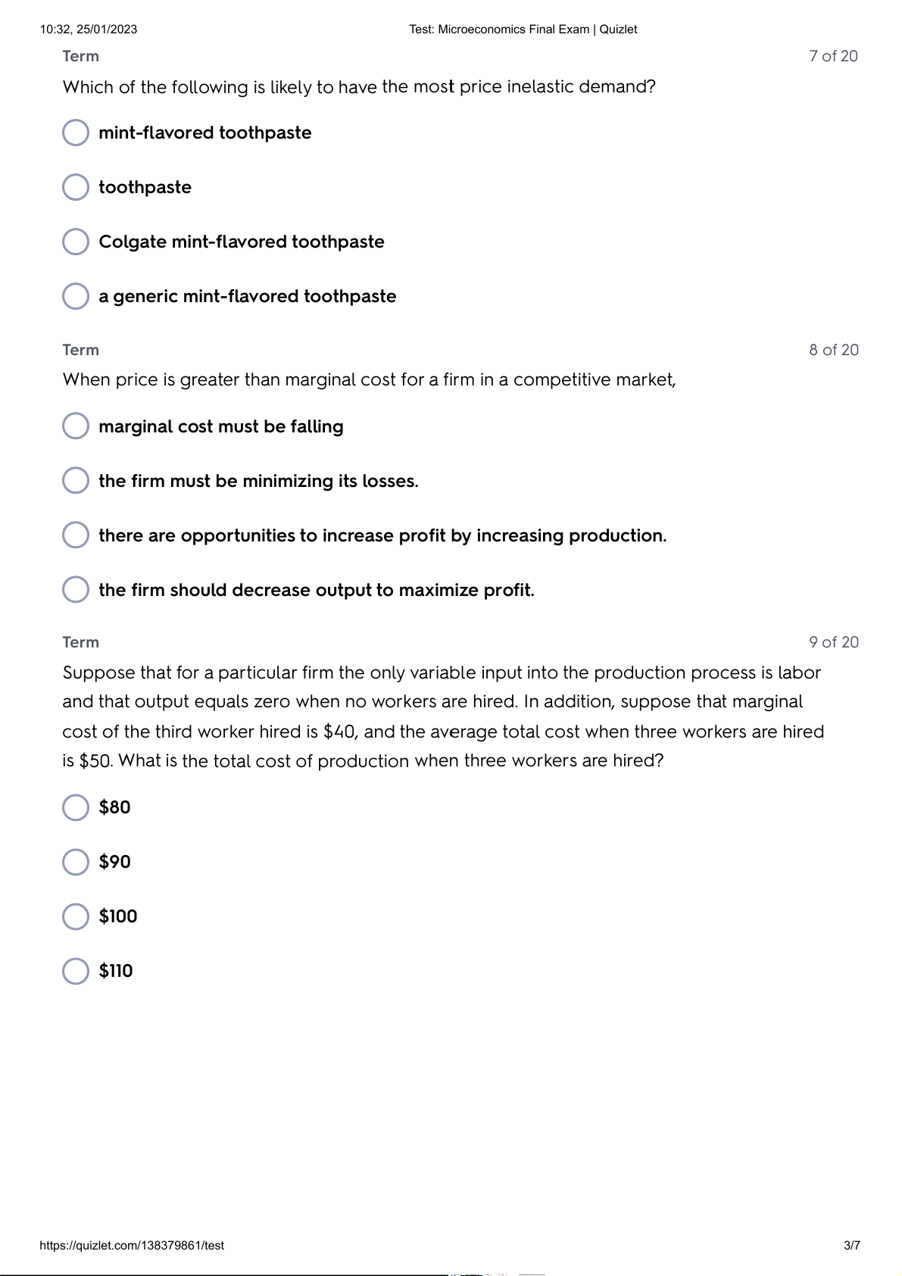Select 'Colgate mint-flavored toothpaste' radio button
902x1276 pixels.
(76, 242)
